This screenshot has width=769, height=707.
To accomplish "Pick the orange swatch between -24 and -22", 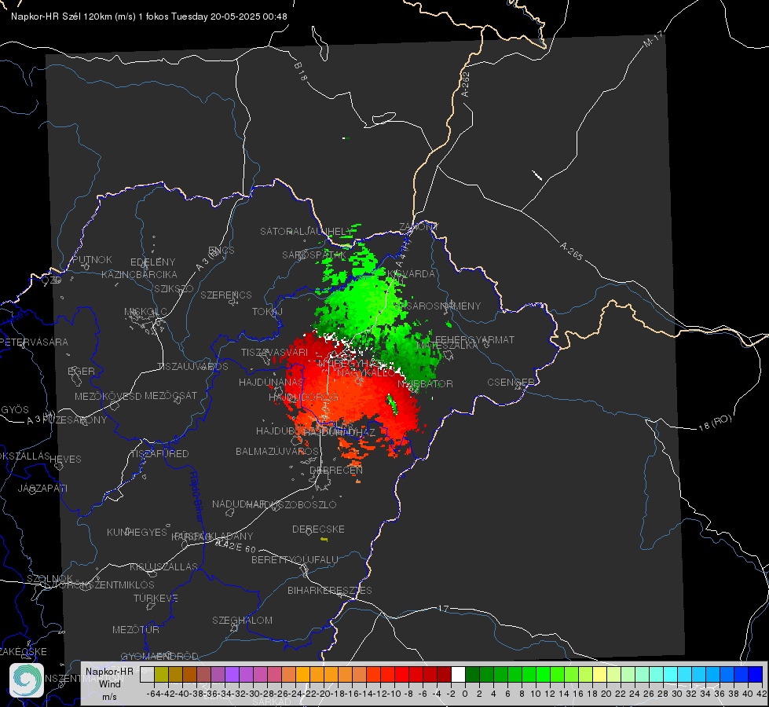I will (x=302, y=674).
